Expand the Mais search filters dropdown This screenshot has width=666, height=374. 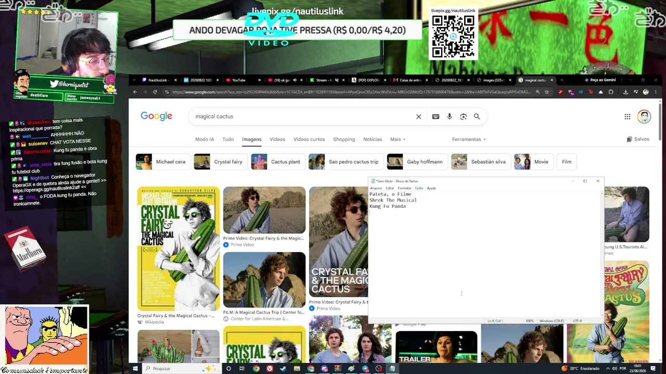click(x=398, y=139)
